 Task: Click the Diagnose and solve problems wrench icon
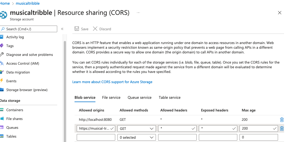1,54
